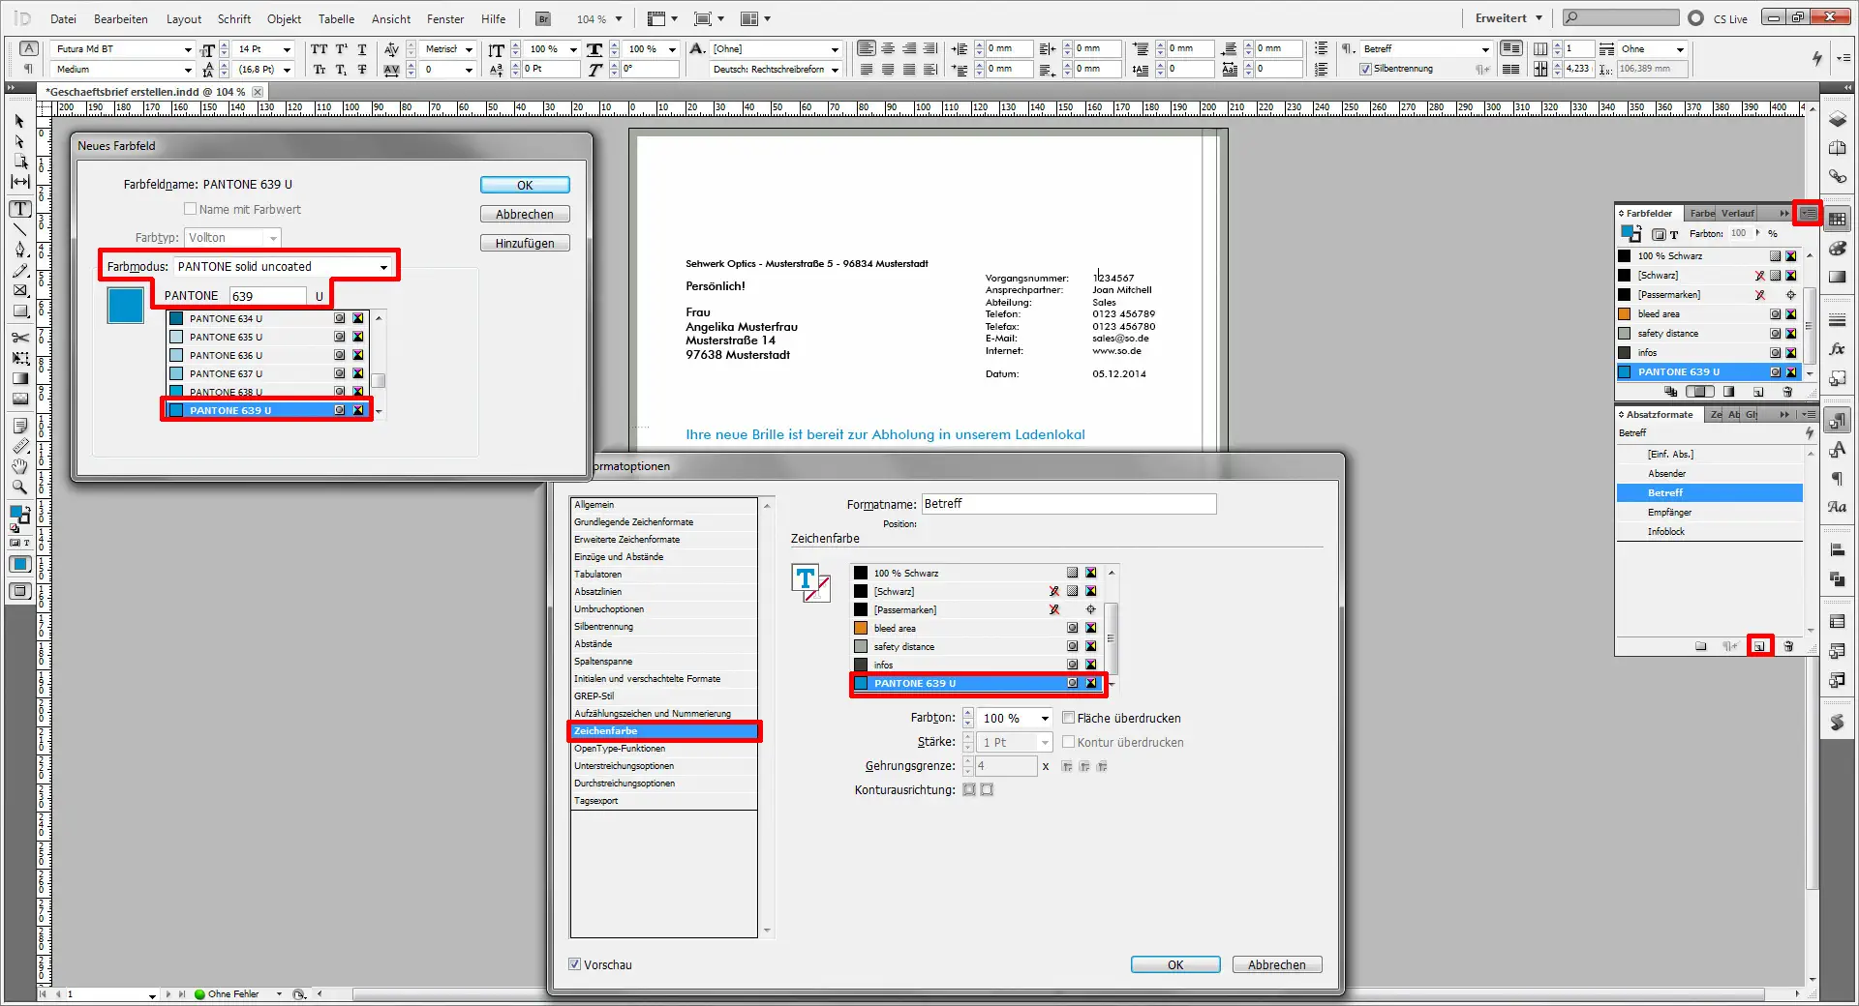The height and width of the screenshot is (1006, 1859).
Task: Enable Fläche überdrucken checkbox
Action: pyautogui.click(x=1069, y=718)
